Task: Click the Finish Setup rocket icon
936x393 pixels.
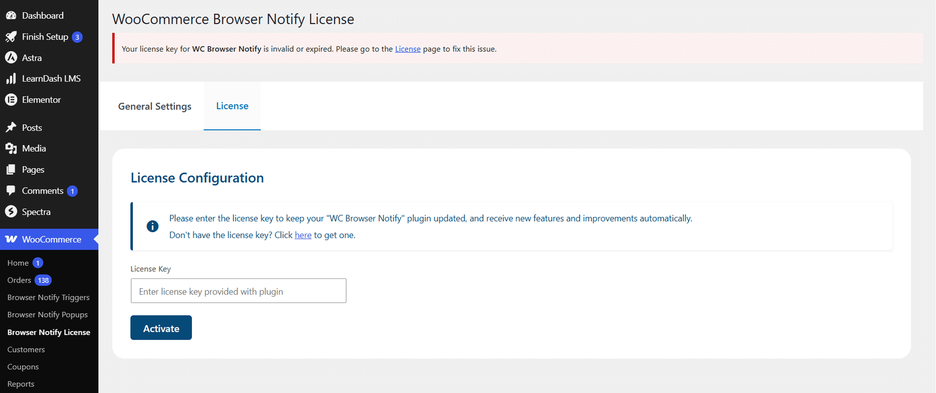Action: click(x=11, y=37)
